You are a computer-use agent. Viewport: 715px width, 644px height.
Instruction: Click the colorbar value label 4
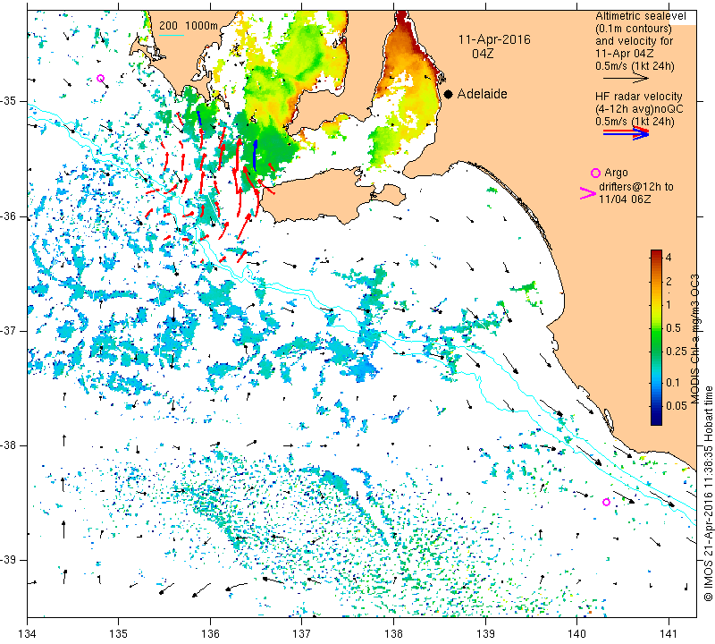coord(669,258)
